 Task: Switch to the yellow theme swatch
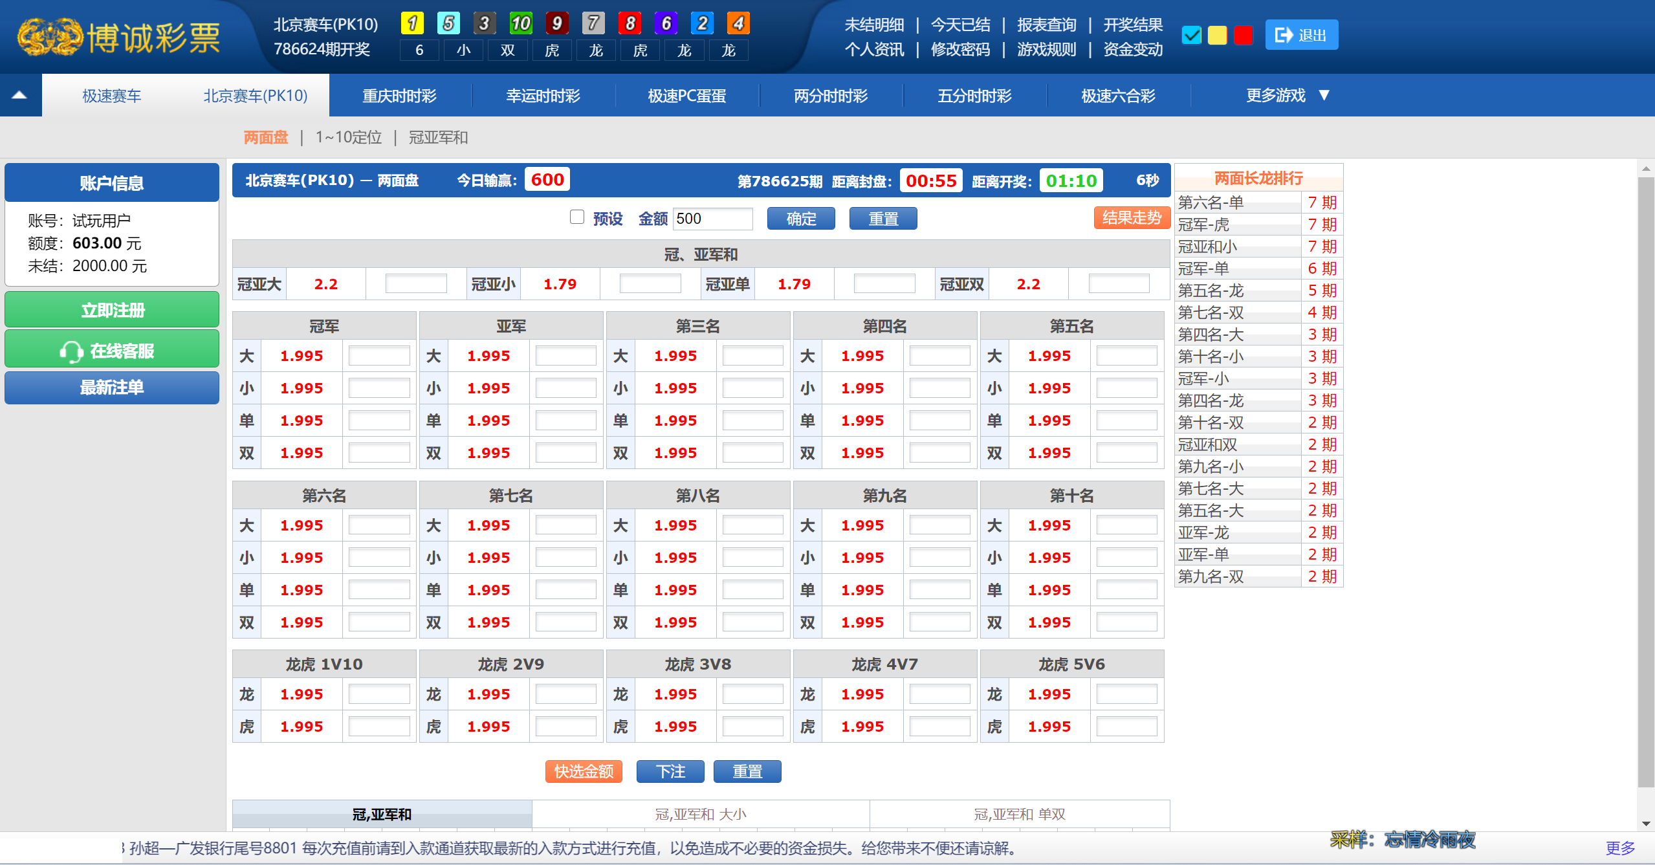(x=1217, y=35)
